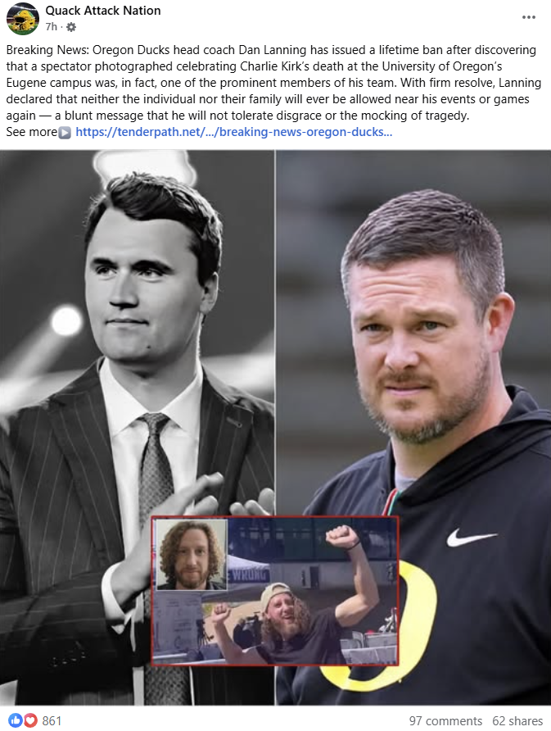Click the post audience gear icon
The width and height of the screenshot is (551, 731).
71,28
